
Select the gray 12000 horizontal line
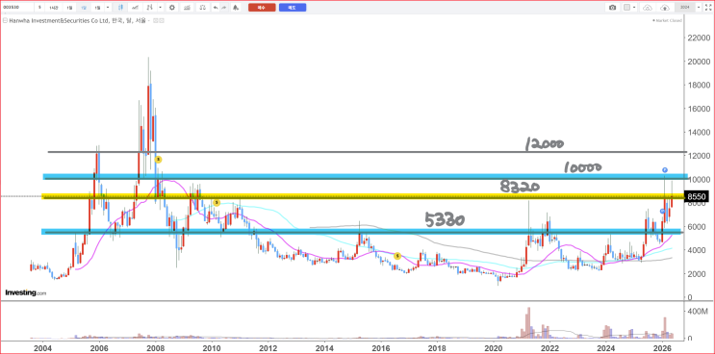pos(367,152)
